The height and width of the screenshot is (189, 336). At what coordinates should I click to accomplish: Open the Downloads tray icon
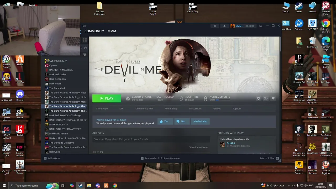click(x=142, y=158)
